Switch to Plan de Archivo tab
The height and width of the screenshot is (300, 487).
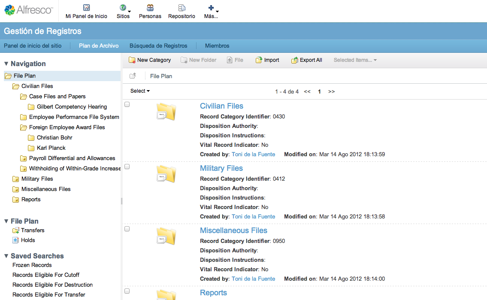tap(99, 45)
